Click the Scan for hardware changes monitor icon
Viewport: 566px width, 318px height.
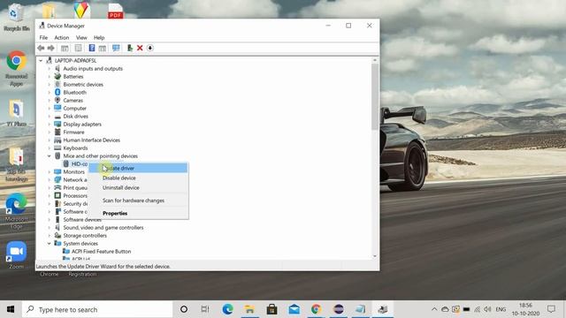(x=116, y=48)
